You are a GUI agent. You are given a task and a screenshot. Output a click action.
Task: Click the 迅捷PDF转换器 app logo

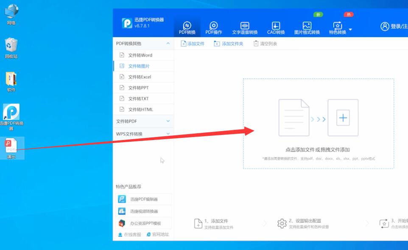[x=127, y=23]
